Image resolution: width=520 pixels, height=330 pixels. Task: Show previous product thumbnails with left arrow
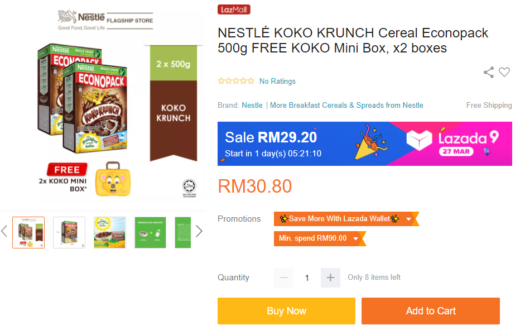coord(4,231)
